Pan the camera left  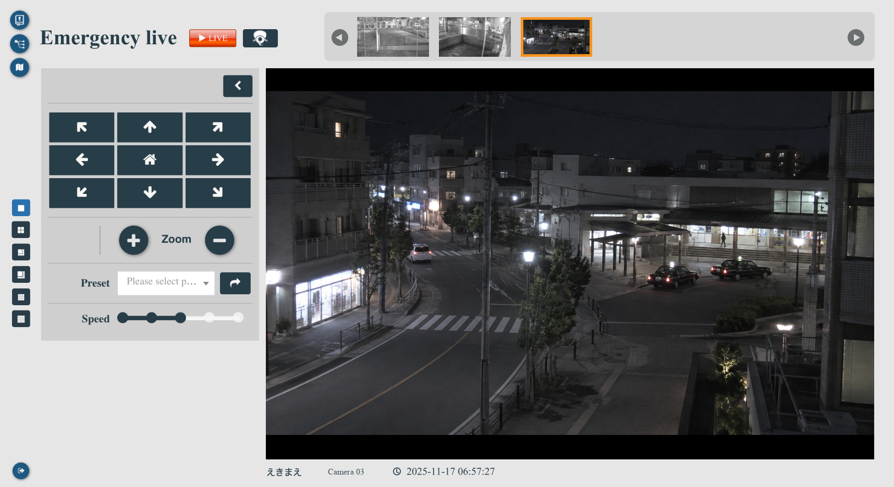82,160
